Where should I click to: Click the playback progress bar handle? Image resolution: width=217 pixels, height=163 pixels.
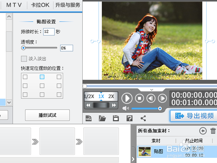pyautogui.click(x=85, y=86)
